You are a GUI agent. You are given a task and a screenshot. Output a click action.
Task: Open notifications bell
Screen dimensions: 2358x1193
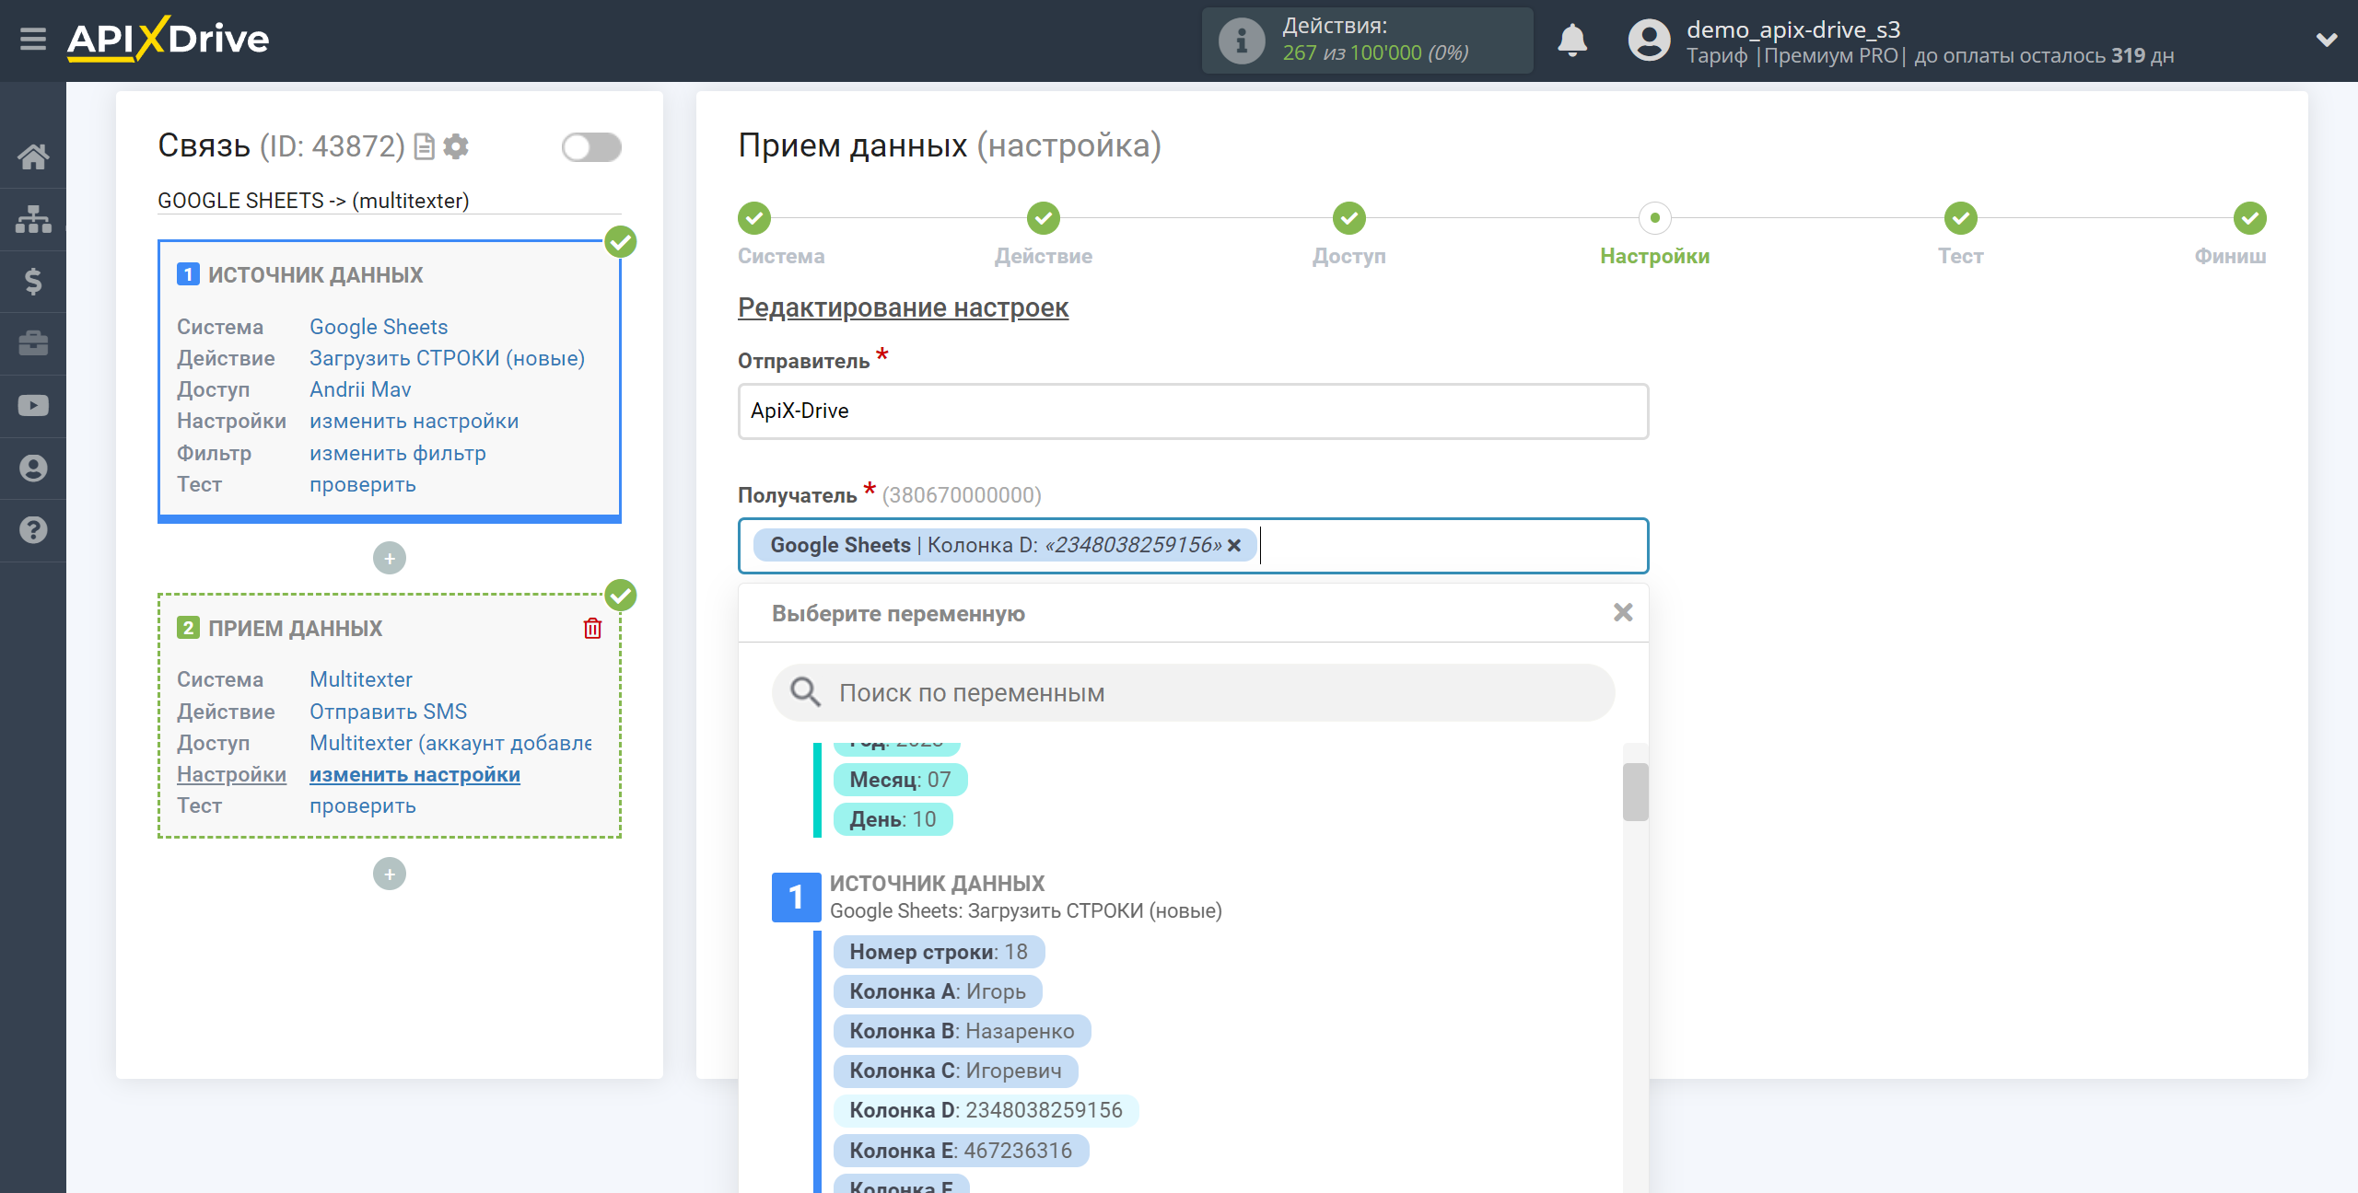point(1572,41)
